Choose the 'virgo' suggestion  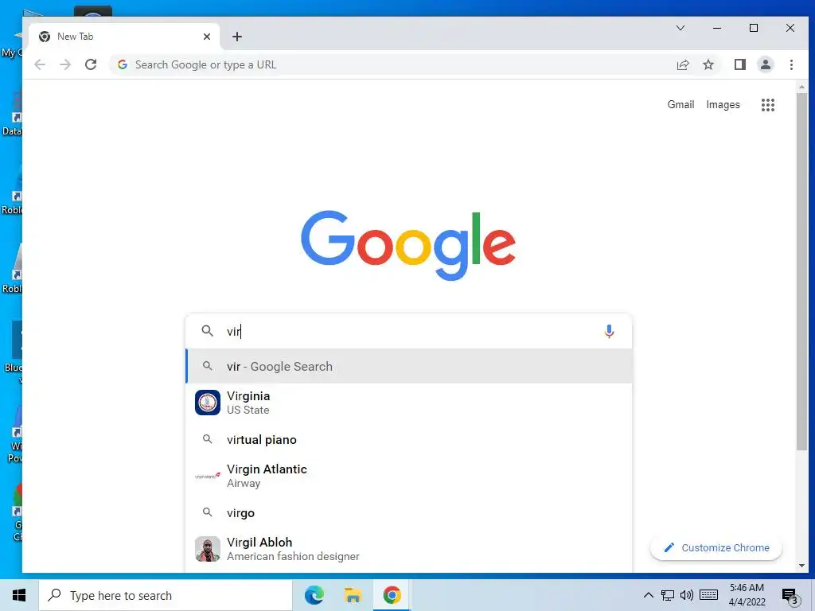[409, 513]
